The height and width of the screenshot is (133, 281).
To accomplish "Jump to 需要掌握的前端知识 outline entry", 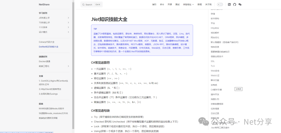I will coord(220,52).
